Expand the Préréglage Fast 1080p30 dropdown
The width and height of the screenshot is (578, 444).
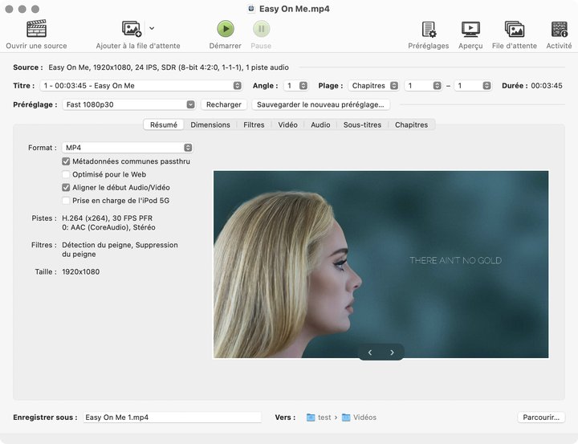128,104
